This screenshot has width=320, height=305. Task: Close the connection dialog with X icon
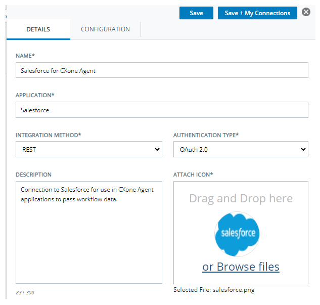[x=306, y=12]
